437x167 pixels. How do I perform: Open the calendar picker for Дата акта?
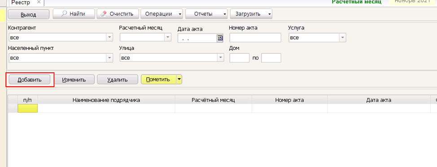(x=220, y=38)
